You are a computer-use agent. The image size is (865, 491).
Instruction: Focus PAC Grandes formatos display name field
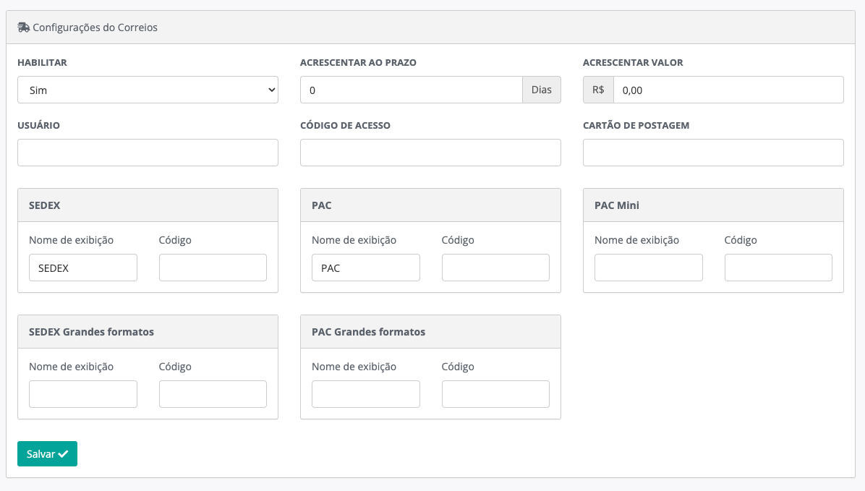tap(366, 394)
